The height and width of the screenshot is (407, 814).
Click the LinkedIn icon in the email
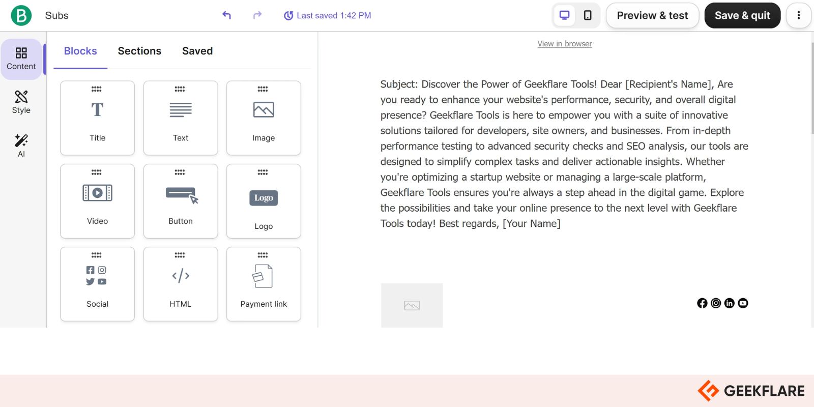[730, 303]
